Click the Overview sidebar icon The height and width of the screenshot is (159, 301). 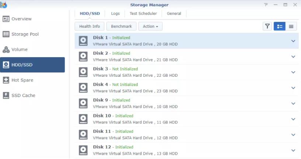click(x=6, y=19)
